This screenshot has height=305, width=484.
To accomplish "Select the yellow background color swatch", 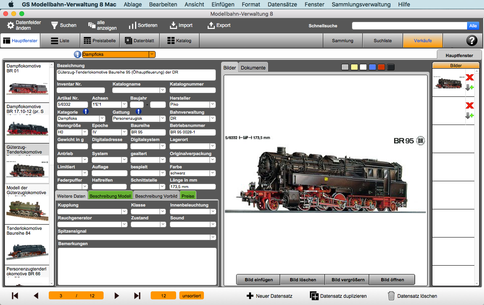I will (354, 67).
